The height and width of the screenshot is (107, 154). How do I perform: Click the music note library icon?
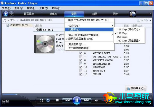click(x=5, y=20)
